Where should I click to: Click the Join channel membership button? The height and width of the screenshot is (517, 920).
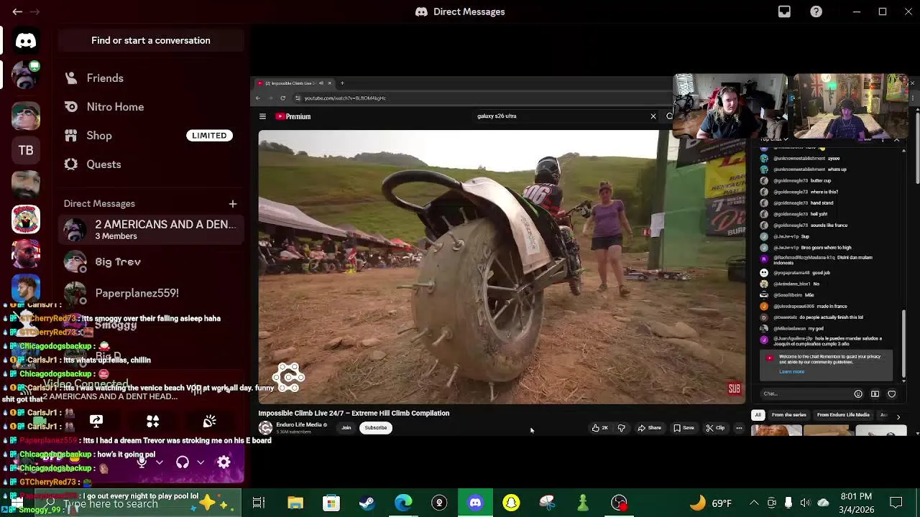tap(346, 428)
